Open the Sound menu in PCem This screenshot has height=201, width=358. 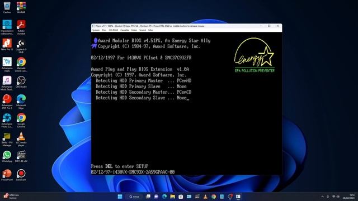coord(143,30)
